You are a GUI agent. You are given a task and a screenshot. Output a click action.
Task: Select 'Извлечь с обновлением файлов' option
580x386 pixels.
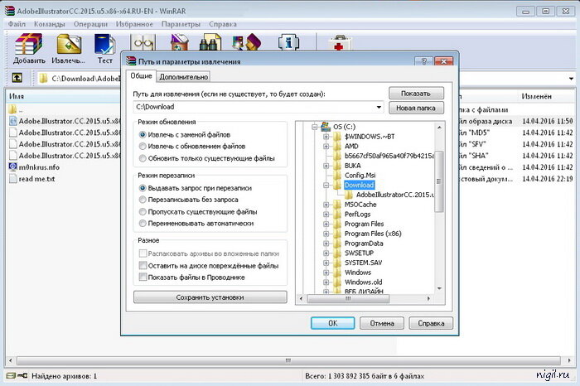click(x=143, y=147)
